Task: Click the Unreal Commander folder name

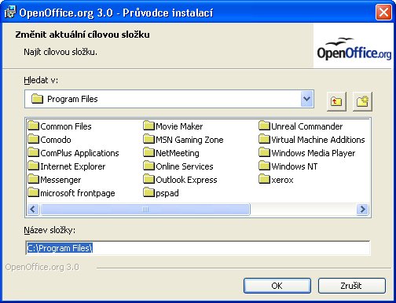Action: coord(307,126)
